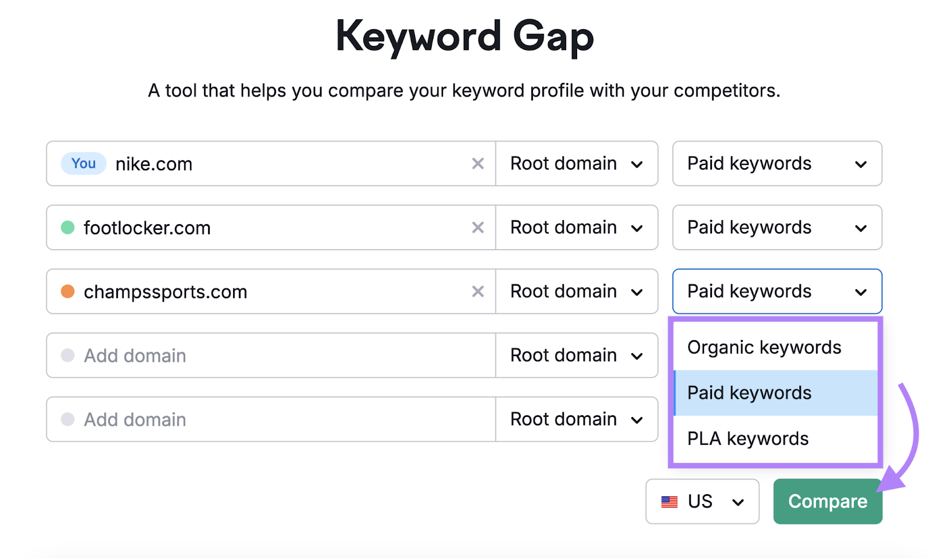Open the fifth row's Root domain dropdown
The image size is (930, 558).
[x=576, y=419]
